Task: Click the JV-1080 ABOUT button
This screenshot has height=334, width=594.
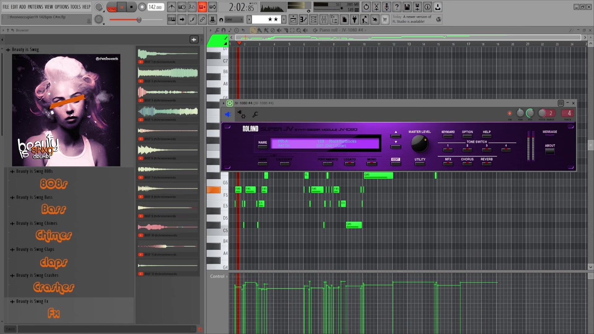Action: [550, 152]
